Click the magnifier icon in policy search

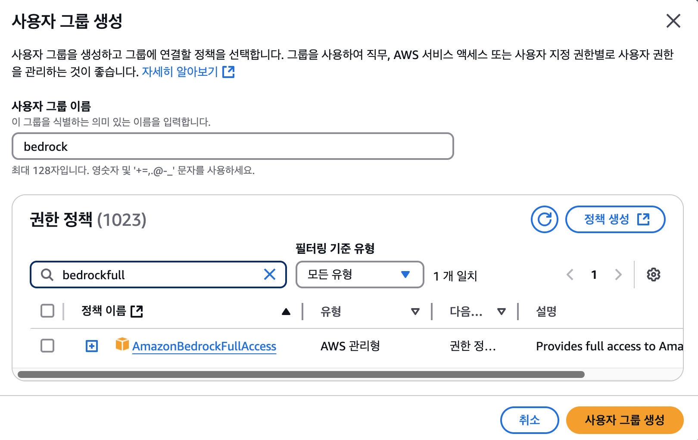tap(47, 275)
